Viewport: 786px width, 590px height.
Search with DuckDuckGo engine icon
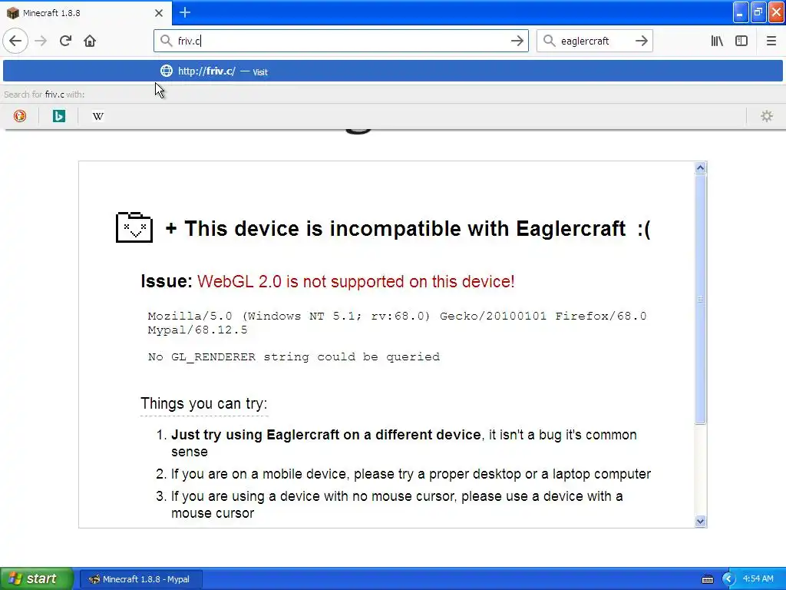click(x=19, y=117)
